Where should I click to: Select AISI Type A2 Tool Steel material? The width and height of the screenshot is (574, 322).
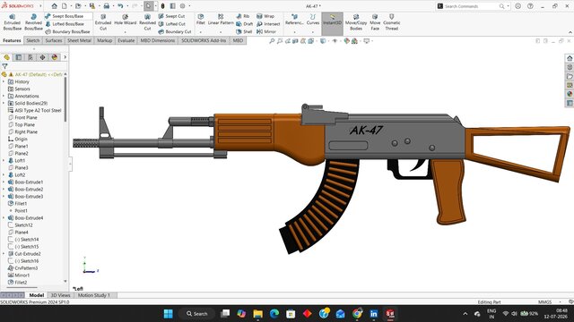point(35,110)
